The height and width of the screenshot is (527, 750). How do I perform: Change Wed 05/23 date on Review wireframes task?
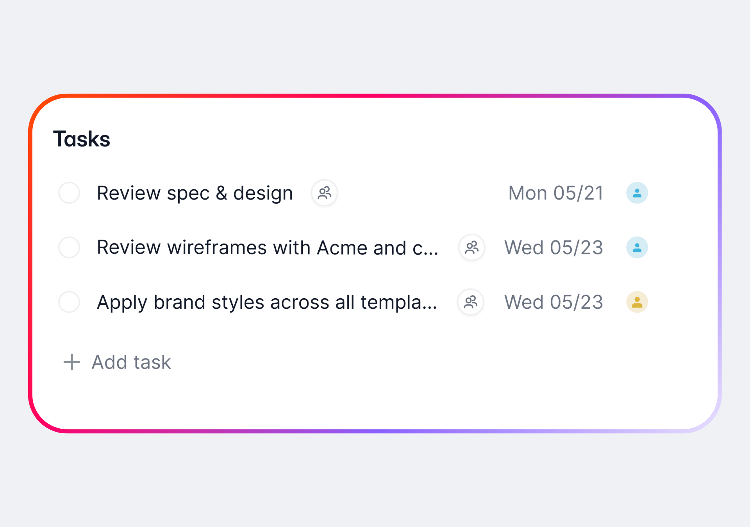point(554,248)
